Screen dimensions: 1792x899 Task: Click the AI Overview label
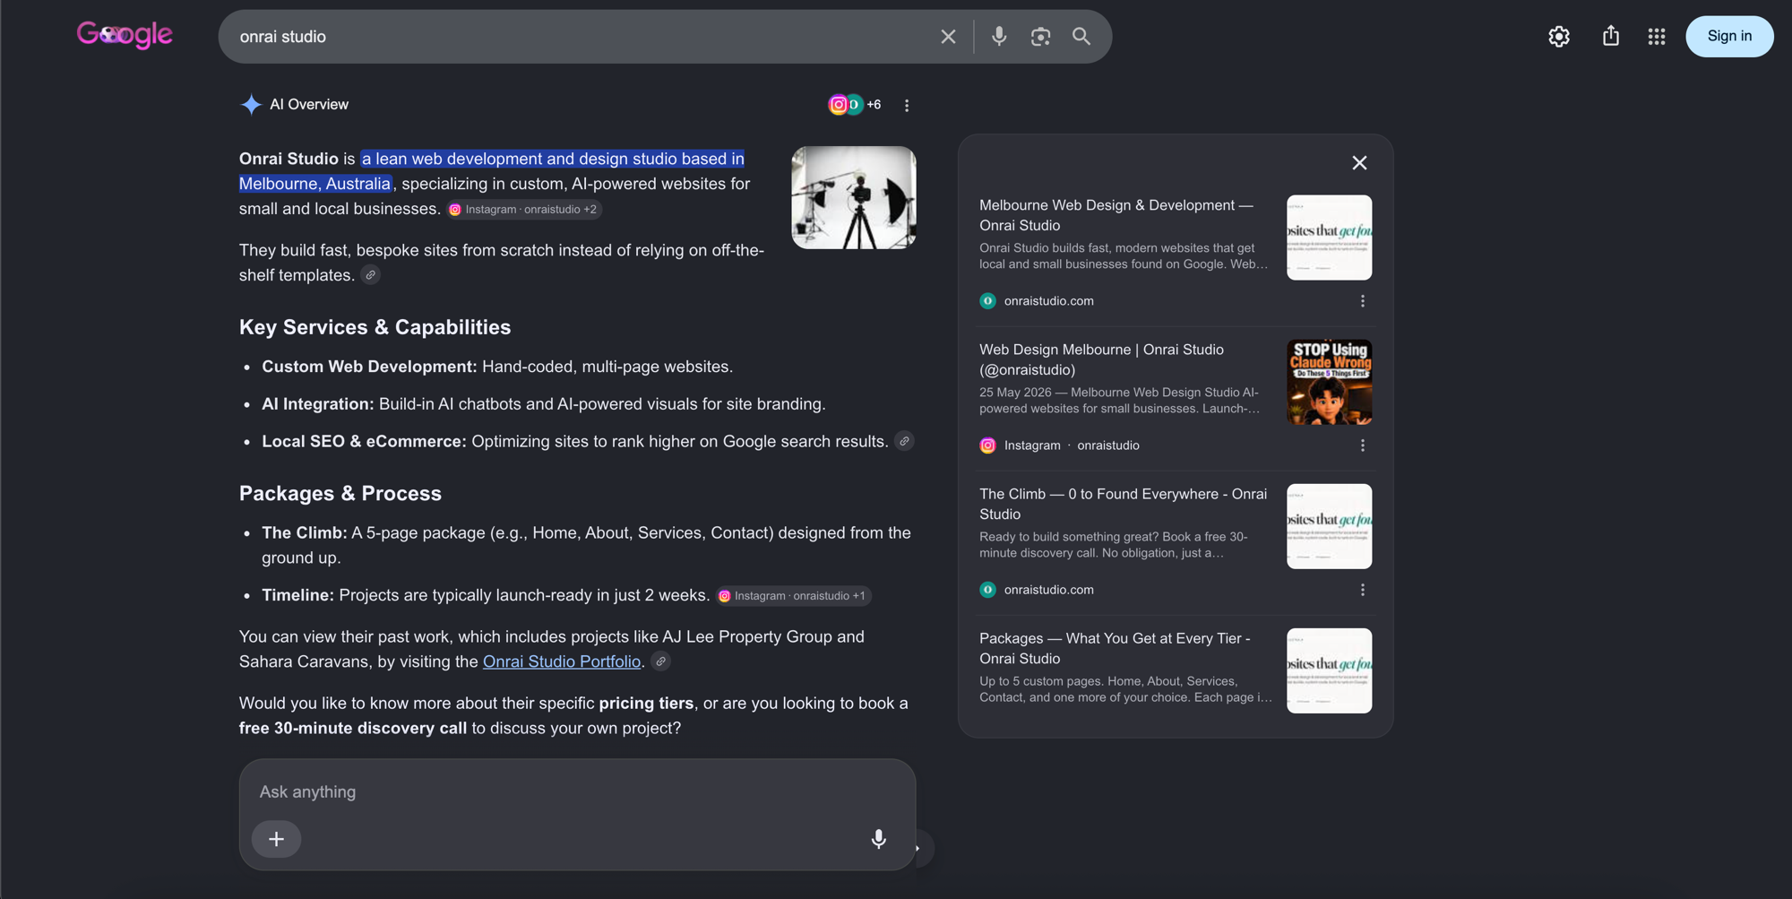309,105
